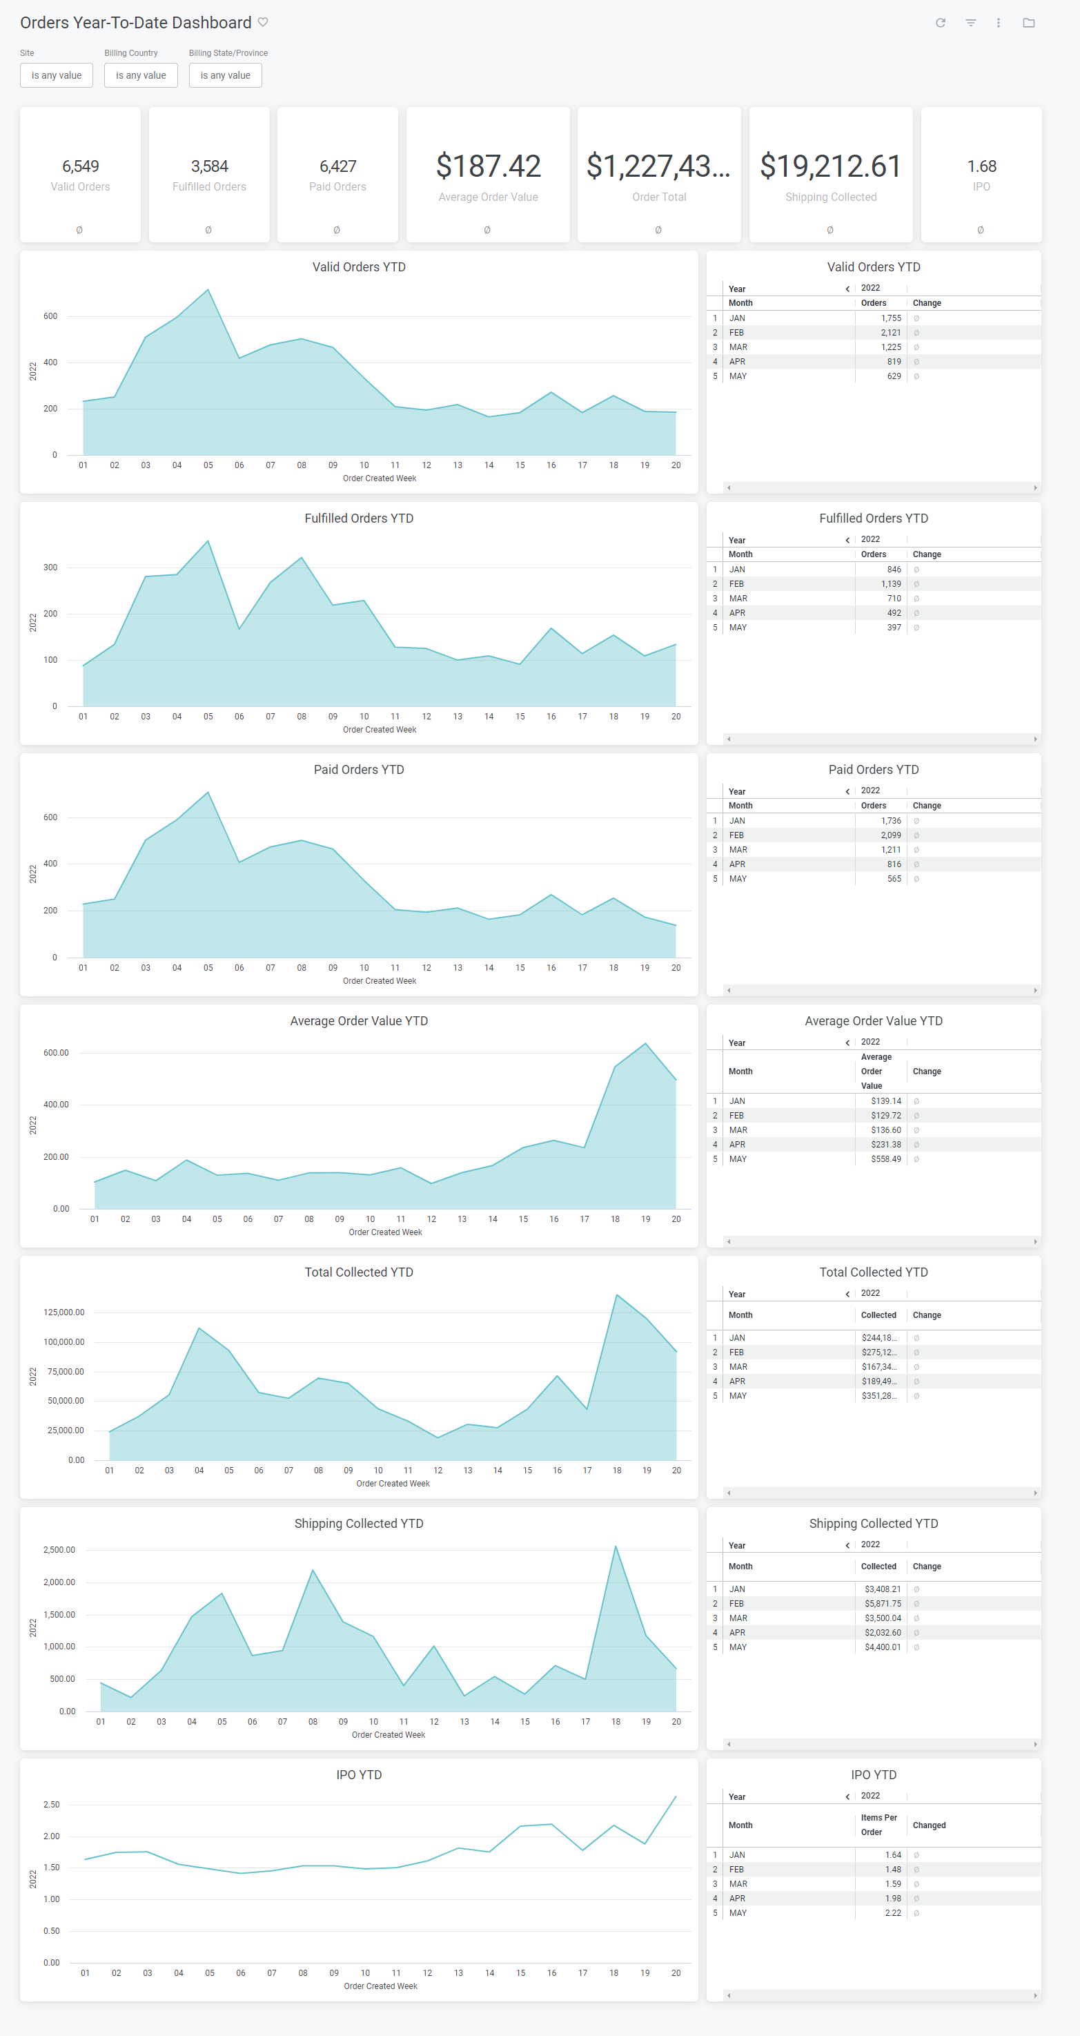Click the $19,212.61 Shipping Collected tile
Viewport: 1080px width, 2036px height.
pos(831,175)
